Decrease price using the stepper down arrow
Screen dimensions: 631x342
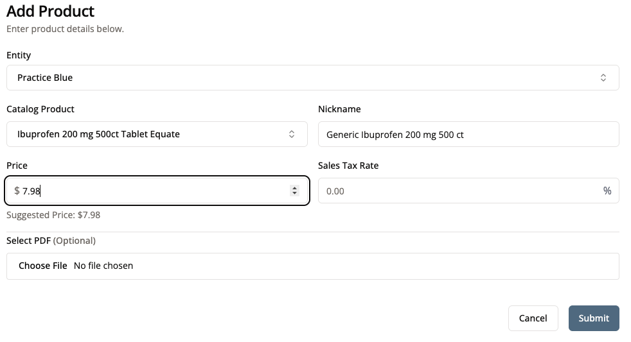(294, 193)
